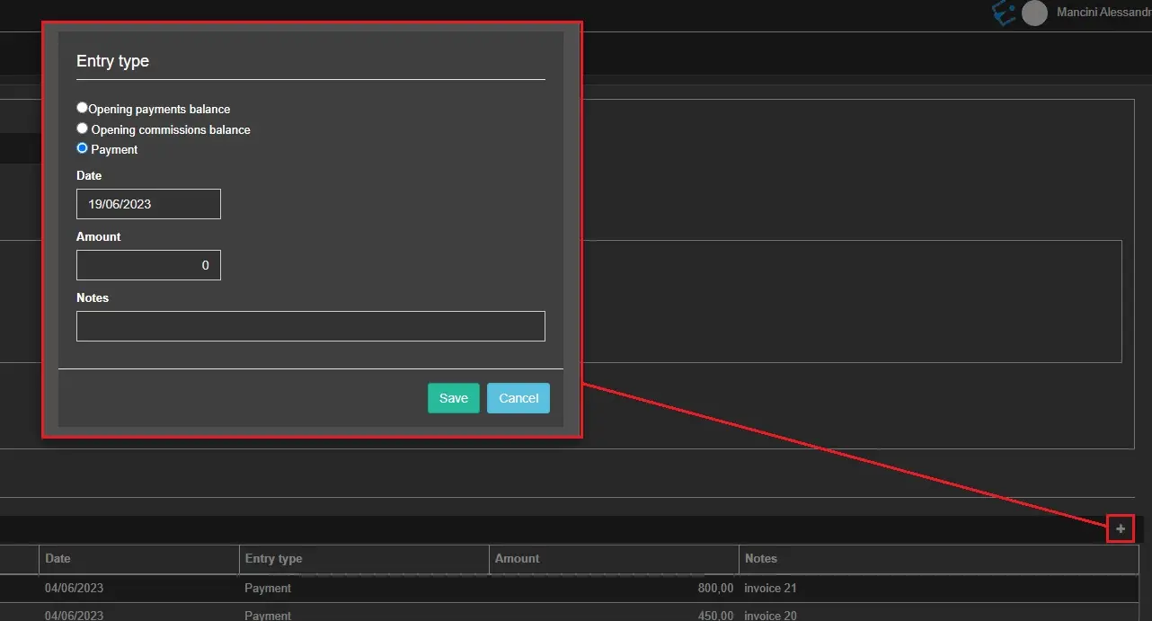Open the Mancini Alessandro user menu
This screenshot has height=621, width=1152.
click(x=1103, y=13)
